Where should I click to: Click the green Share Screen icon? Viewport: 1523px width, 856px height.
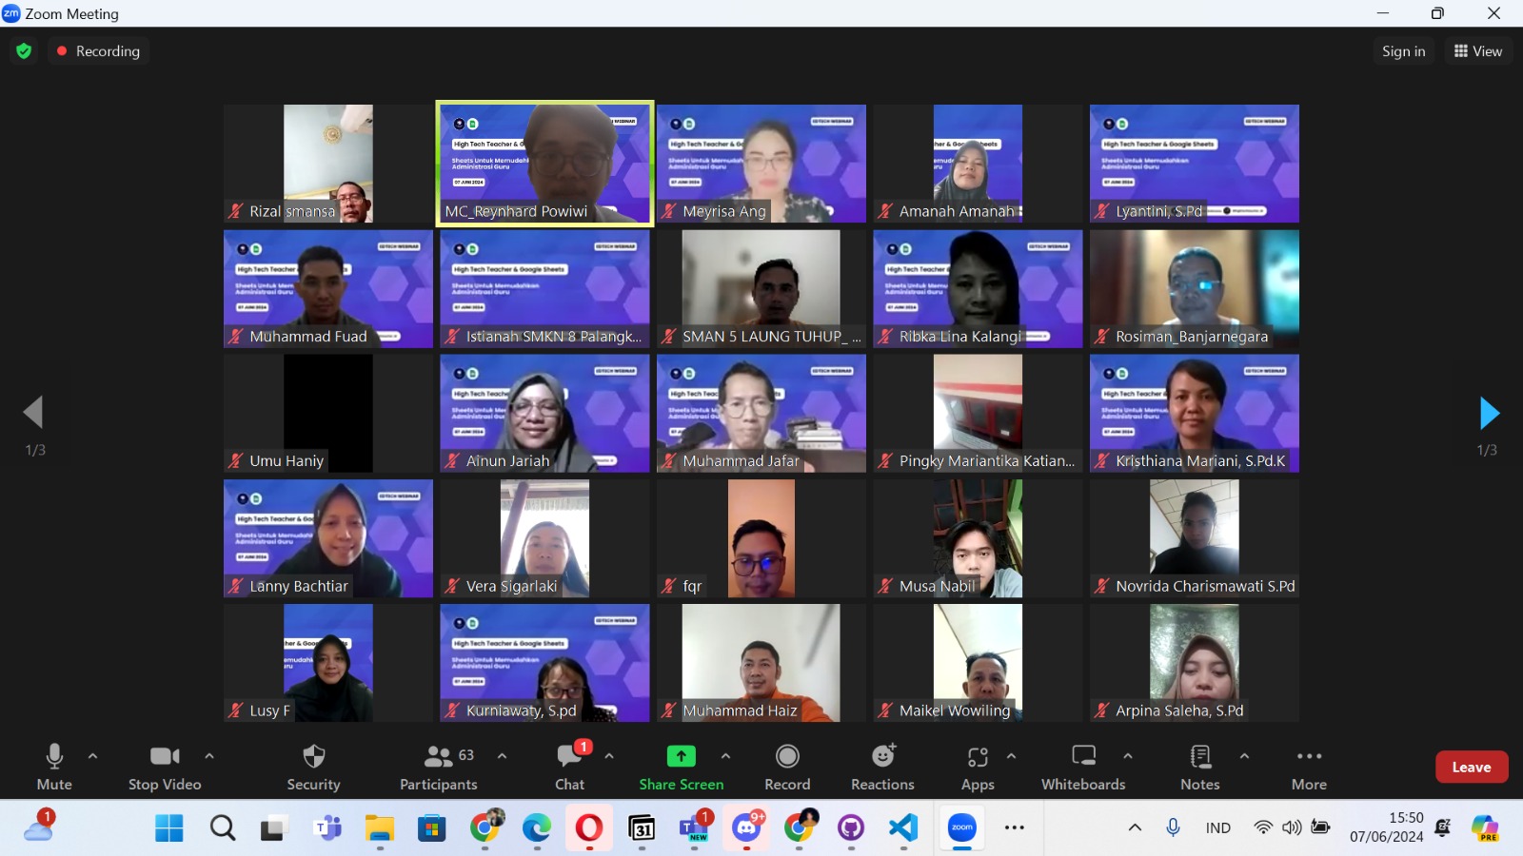click(681, 756)
